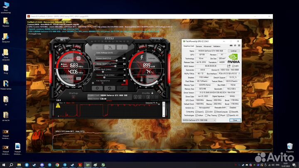Open Discord from the taskbar
299x168 pixels.
pyautogui.click(x=42, y=165)
